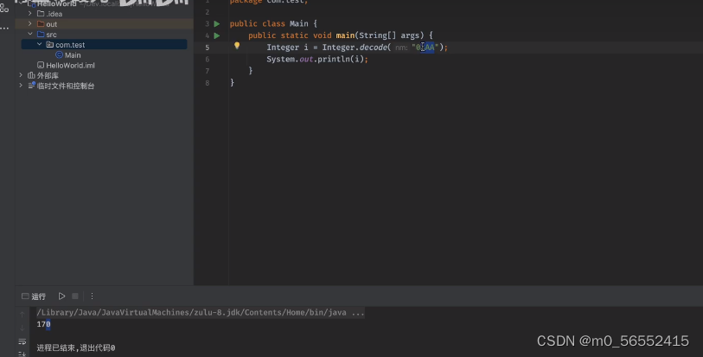Open more tool windows ellipsis on left strip
The height and width of the screenshot is (357, 703).
(4, 28)
